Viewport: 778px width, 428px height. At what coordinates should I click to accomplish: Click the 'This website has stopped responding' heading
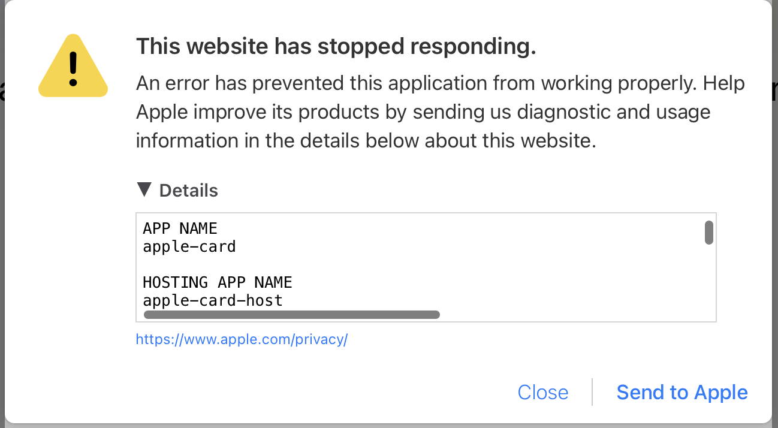[336, 46]
